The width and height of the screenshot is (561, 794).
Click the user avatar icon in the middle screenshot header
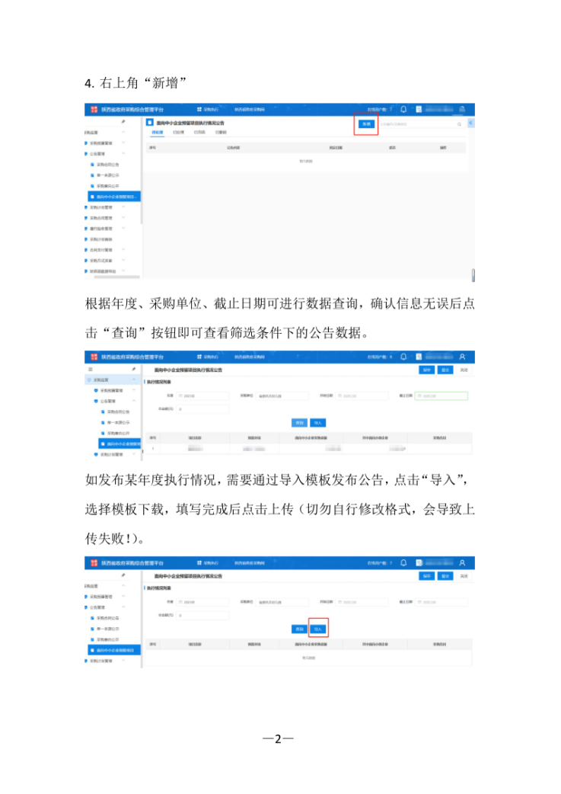pos(462,357)
